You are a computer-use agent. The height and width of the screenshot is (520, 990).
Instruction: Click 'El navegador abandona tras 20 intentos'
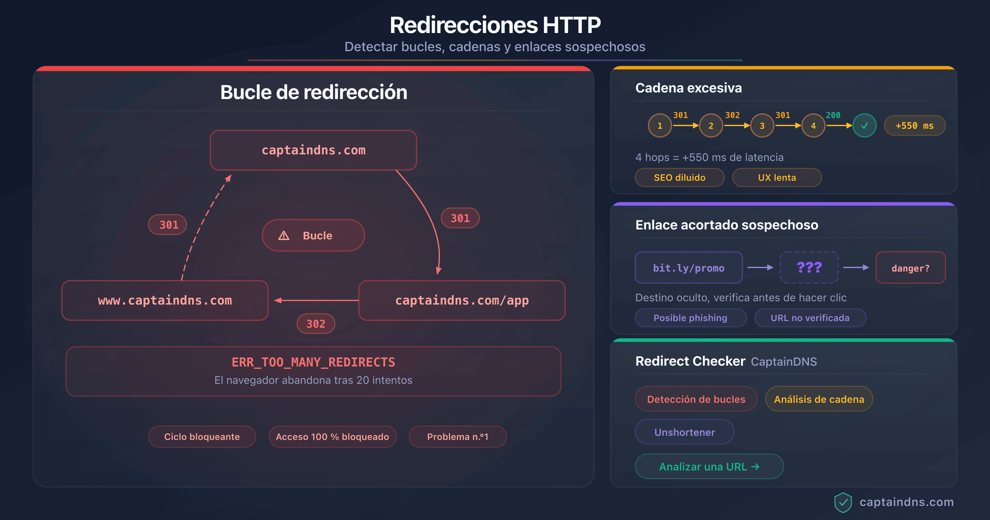pos(313,380)
